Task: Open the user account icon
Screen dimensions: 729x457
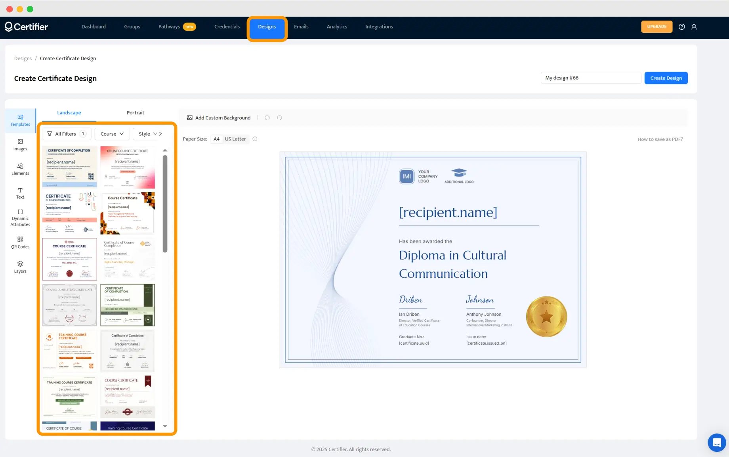Action: coord(694,27)
